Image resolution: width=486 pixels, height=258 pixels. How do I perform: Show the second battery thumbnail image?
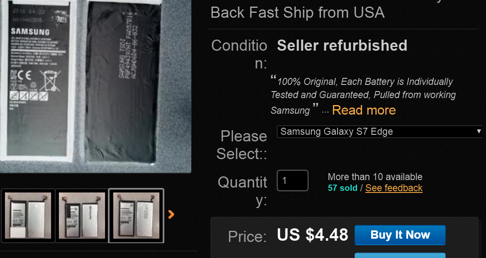pos(82,216)
